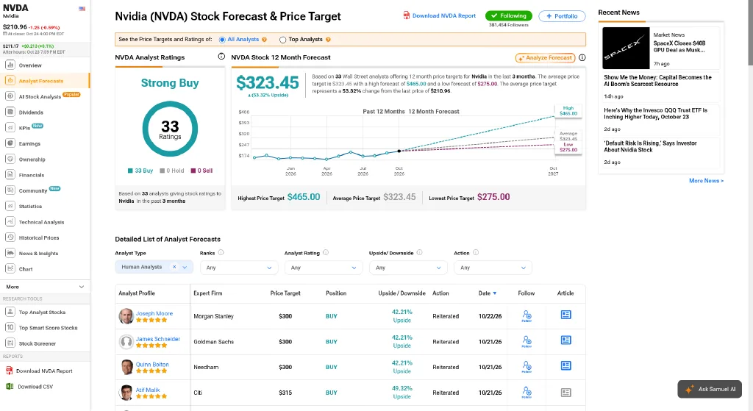
Task: Open the Overview sidebar icon
Action: click(x=10, y=65)
